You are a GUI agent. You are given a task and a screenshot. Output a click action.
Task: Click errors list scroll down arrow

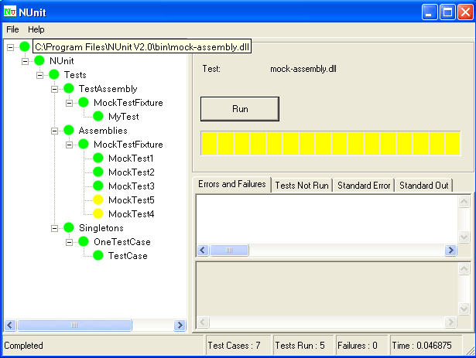pyautogui.click(x=464, y=237)
